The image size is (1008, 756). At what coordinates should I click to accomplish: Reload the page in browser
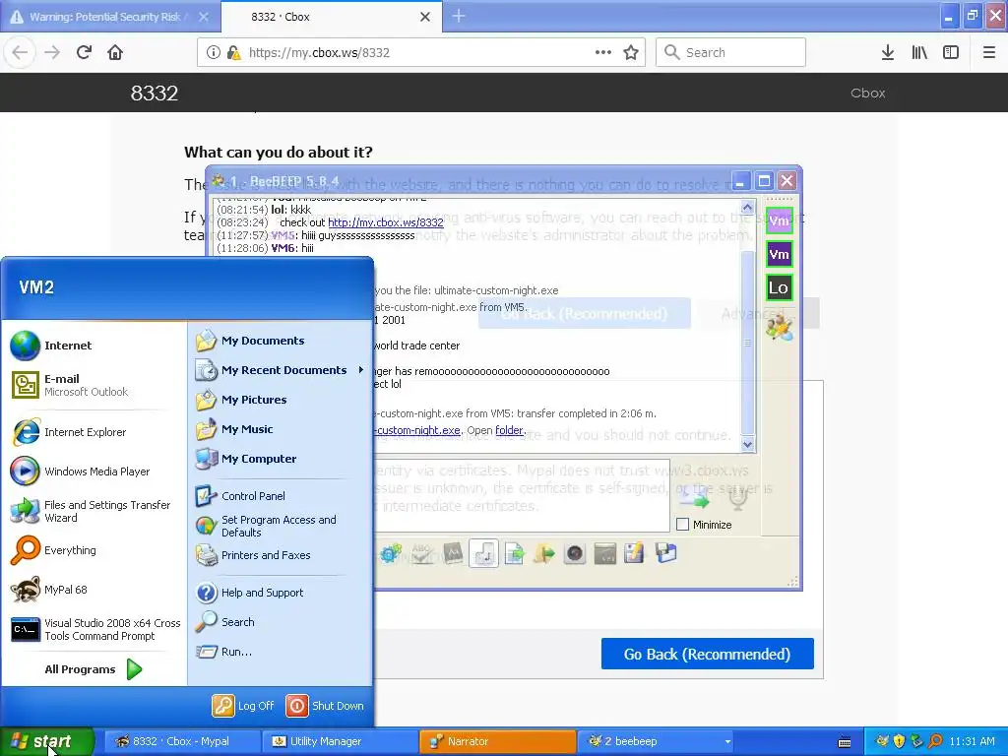(x=85, y=53)
